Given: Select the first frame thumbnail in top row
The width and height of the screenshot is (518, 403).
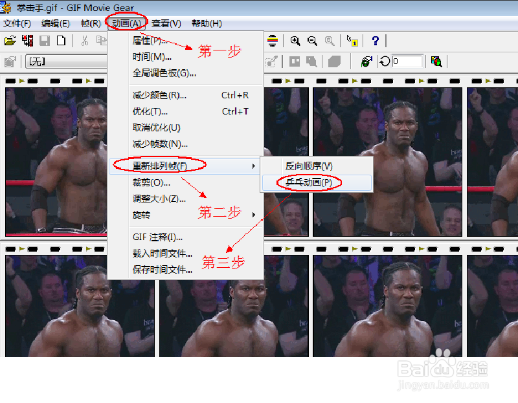Looking at the screenshot, I should [x=56, y=162].
